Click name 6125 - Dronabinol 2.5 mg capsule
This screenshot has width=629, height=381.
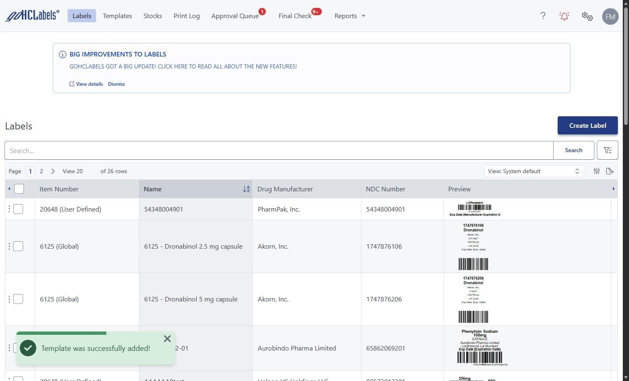pyautogui.click(x=193, y=246)
